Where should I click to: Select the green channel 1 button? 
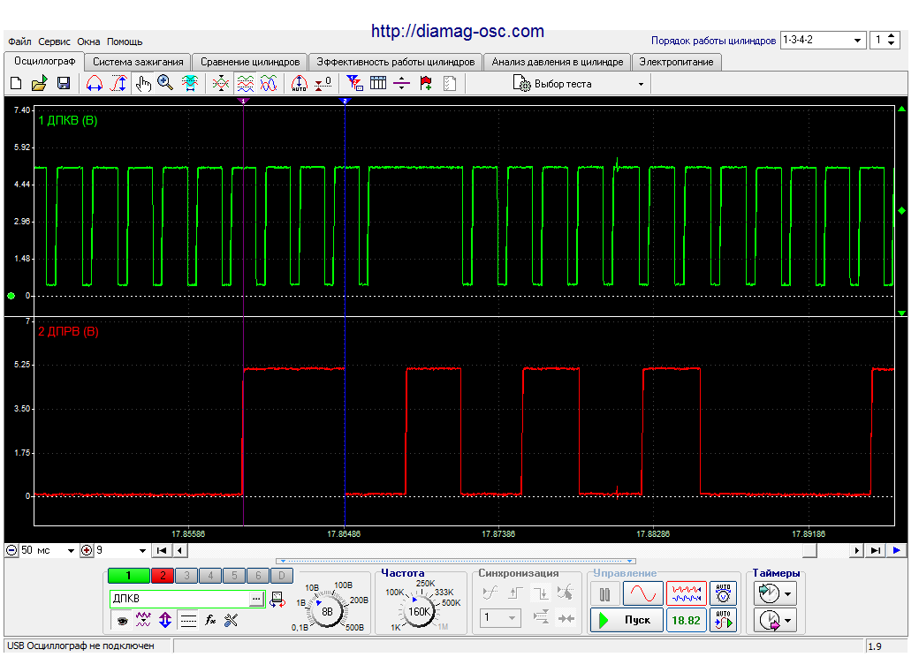click(128, 576)
